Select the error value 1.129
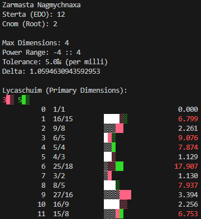 188,157
